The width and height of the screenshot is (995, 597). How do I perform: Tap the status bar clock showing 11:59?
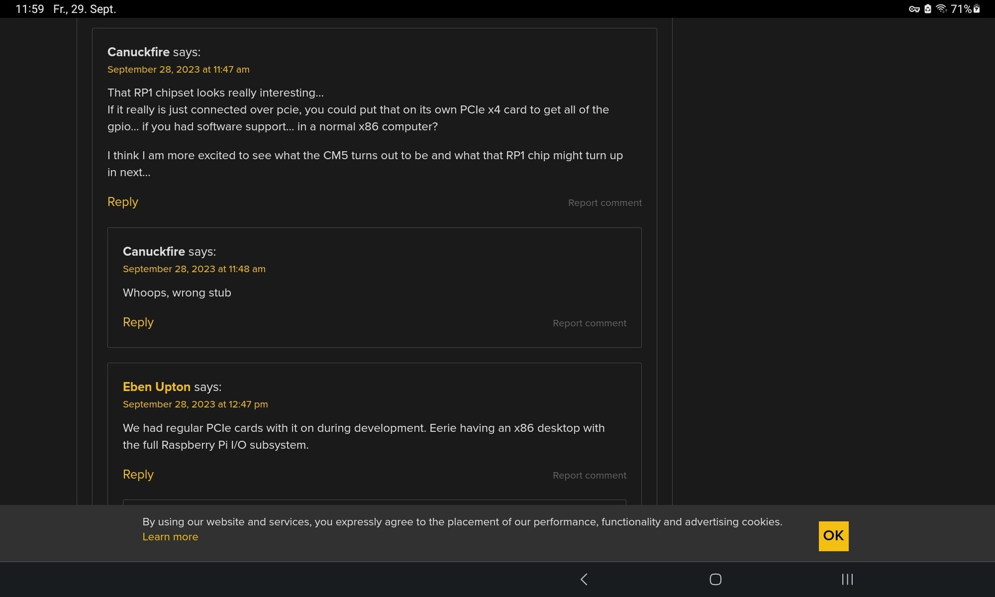coord(30,9)
